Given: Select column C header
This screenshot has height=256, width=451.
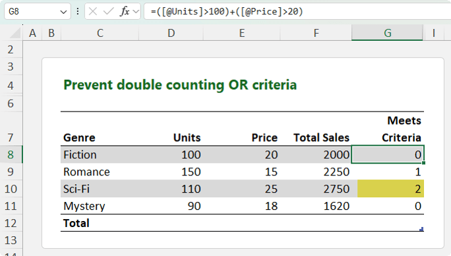Looking at the screenshot, I should 100,33.
